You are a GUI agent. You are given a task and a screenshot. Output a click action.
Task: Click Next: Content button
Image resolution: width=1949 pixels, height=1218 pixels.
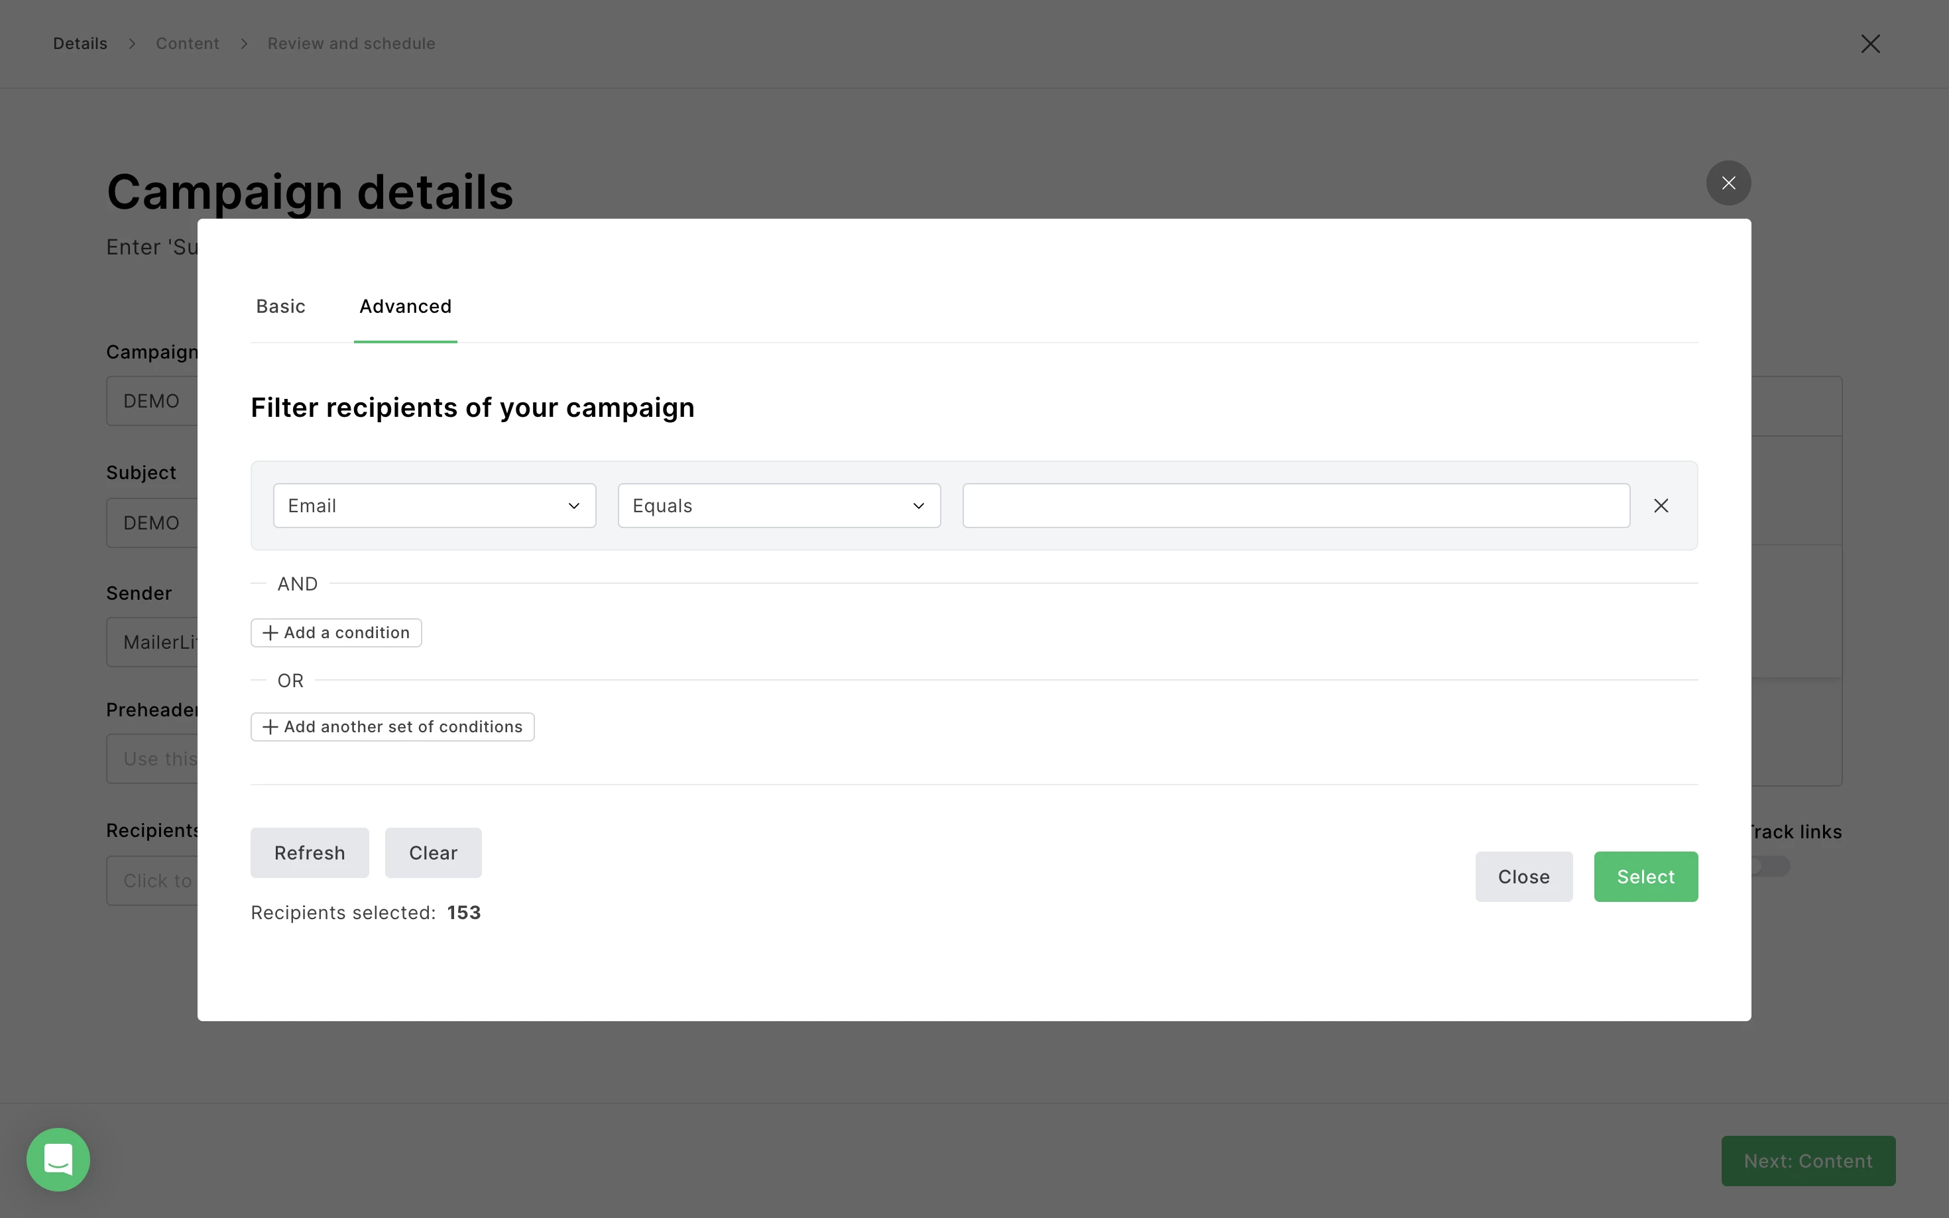pyautogui.click(x=1807, y=1161)
